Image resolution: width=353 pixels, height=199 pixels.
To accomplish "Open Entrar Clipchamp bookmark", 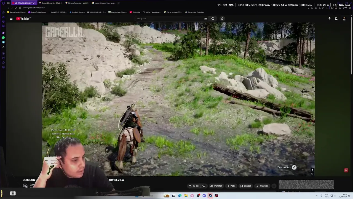I will tap(37, 12).
